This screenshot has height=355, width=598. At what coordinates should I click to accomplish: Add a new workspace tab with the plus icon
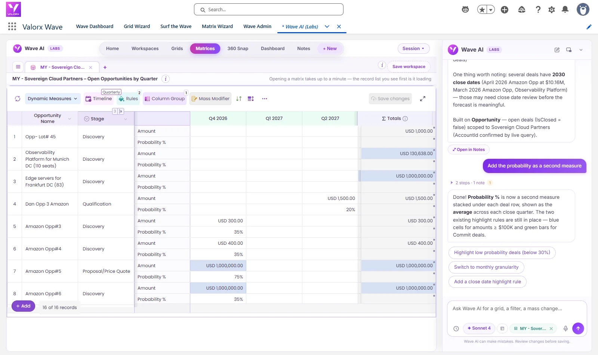coord(105,67)
